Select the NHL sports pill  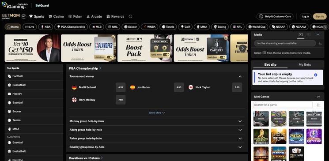click(x=113, y=27)
